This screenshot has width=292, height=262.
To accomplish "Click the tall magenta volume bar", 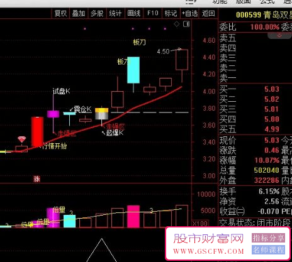I will tap(53, 217).
